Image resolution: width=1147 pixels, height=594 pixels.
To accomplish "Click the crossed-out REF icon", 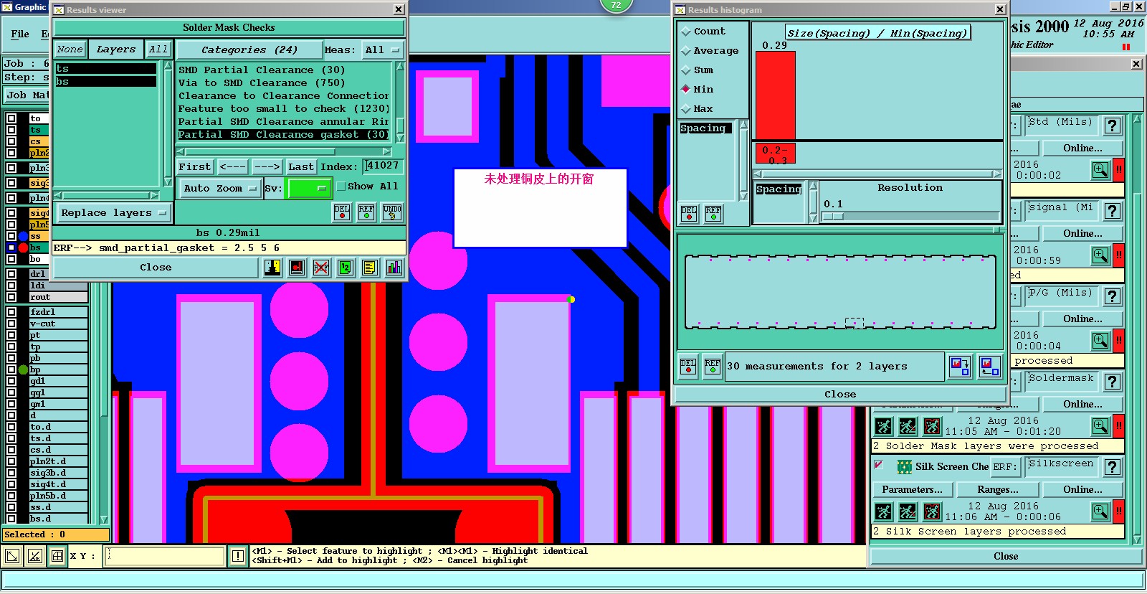I will (x=321, y=268).
